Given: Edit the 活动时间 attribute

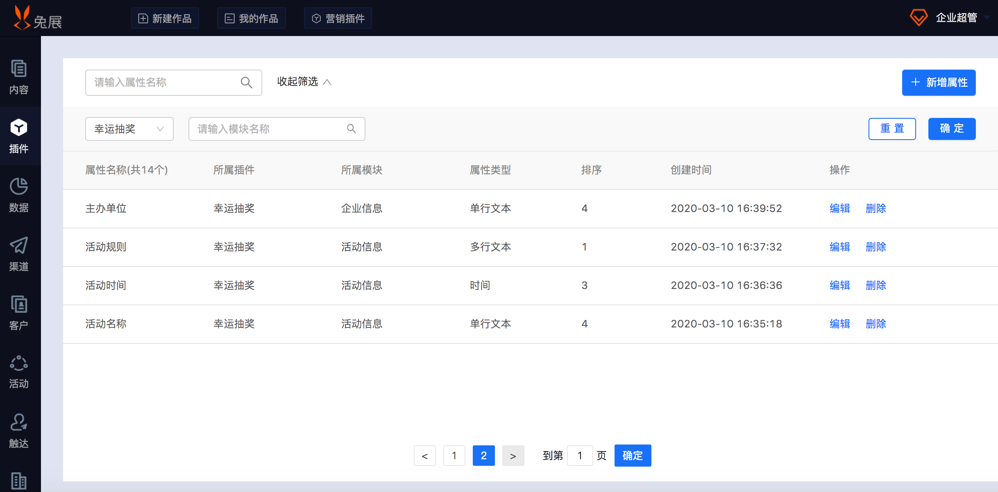Looking at the screenshot, I should click(x=840, y=285).
